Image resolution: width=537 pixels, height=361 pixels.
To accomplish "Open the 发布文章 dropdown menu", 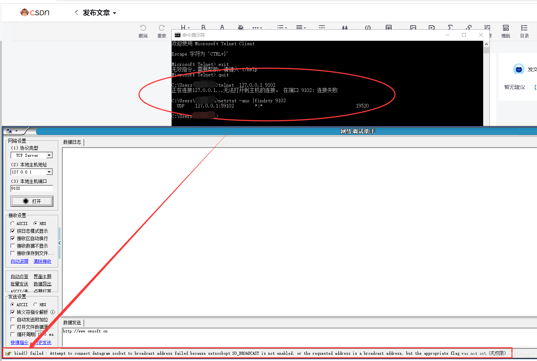I will point(99,13).
